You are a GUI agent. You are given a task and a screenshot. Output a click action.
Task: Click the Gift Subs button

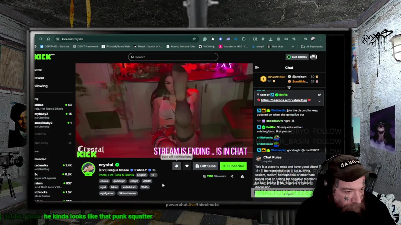coord(206,166)
